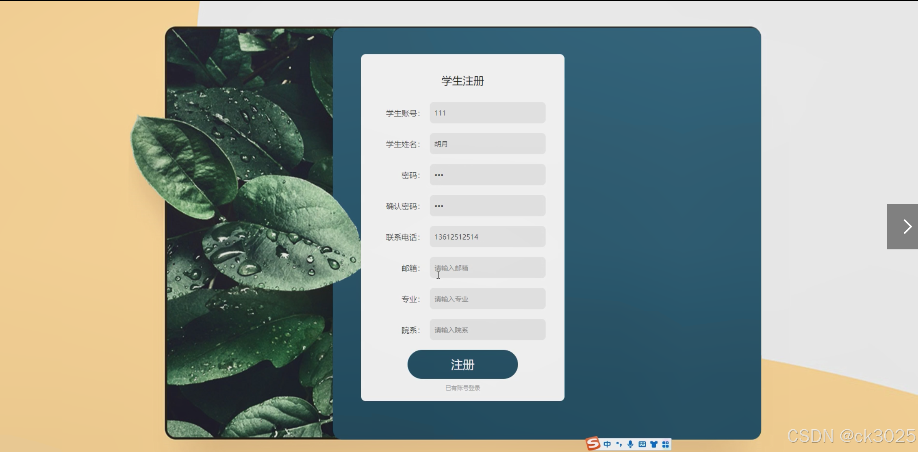Open the IME soft keyboard icon

click(x=642, y=444)
